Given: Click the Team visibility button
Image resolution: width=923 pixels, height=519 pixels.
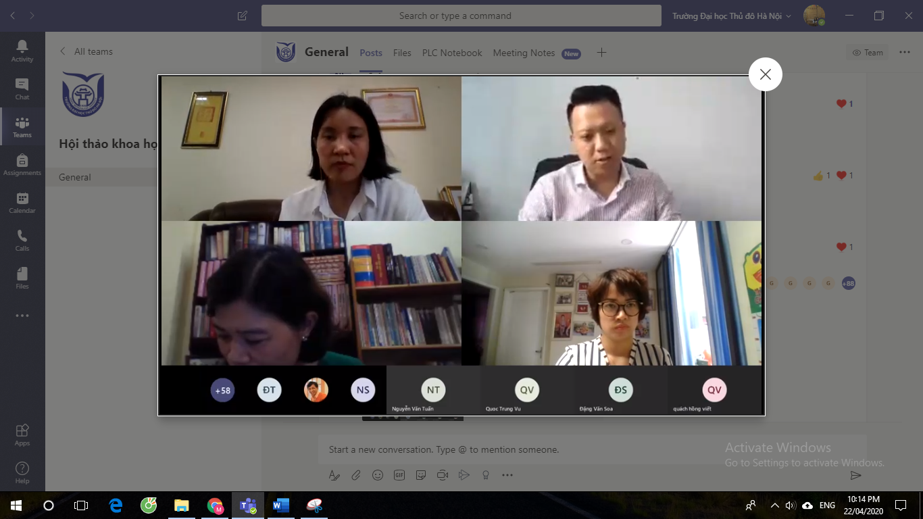Looking at the screenshot, I should [868, 52].
